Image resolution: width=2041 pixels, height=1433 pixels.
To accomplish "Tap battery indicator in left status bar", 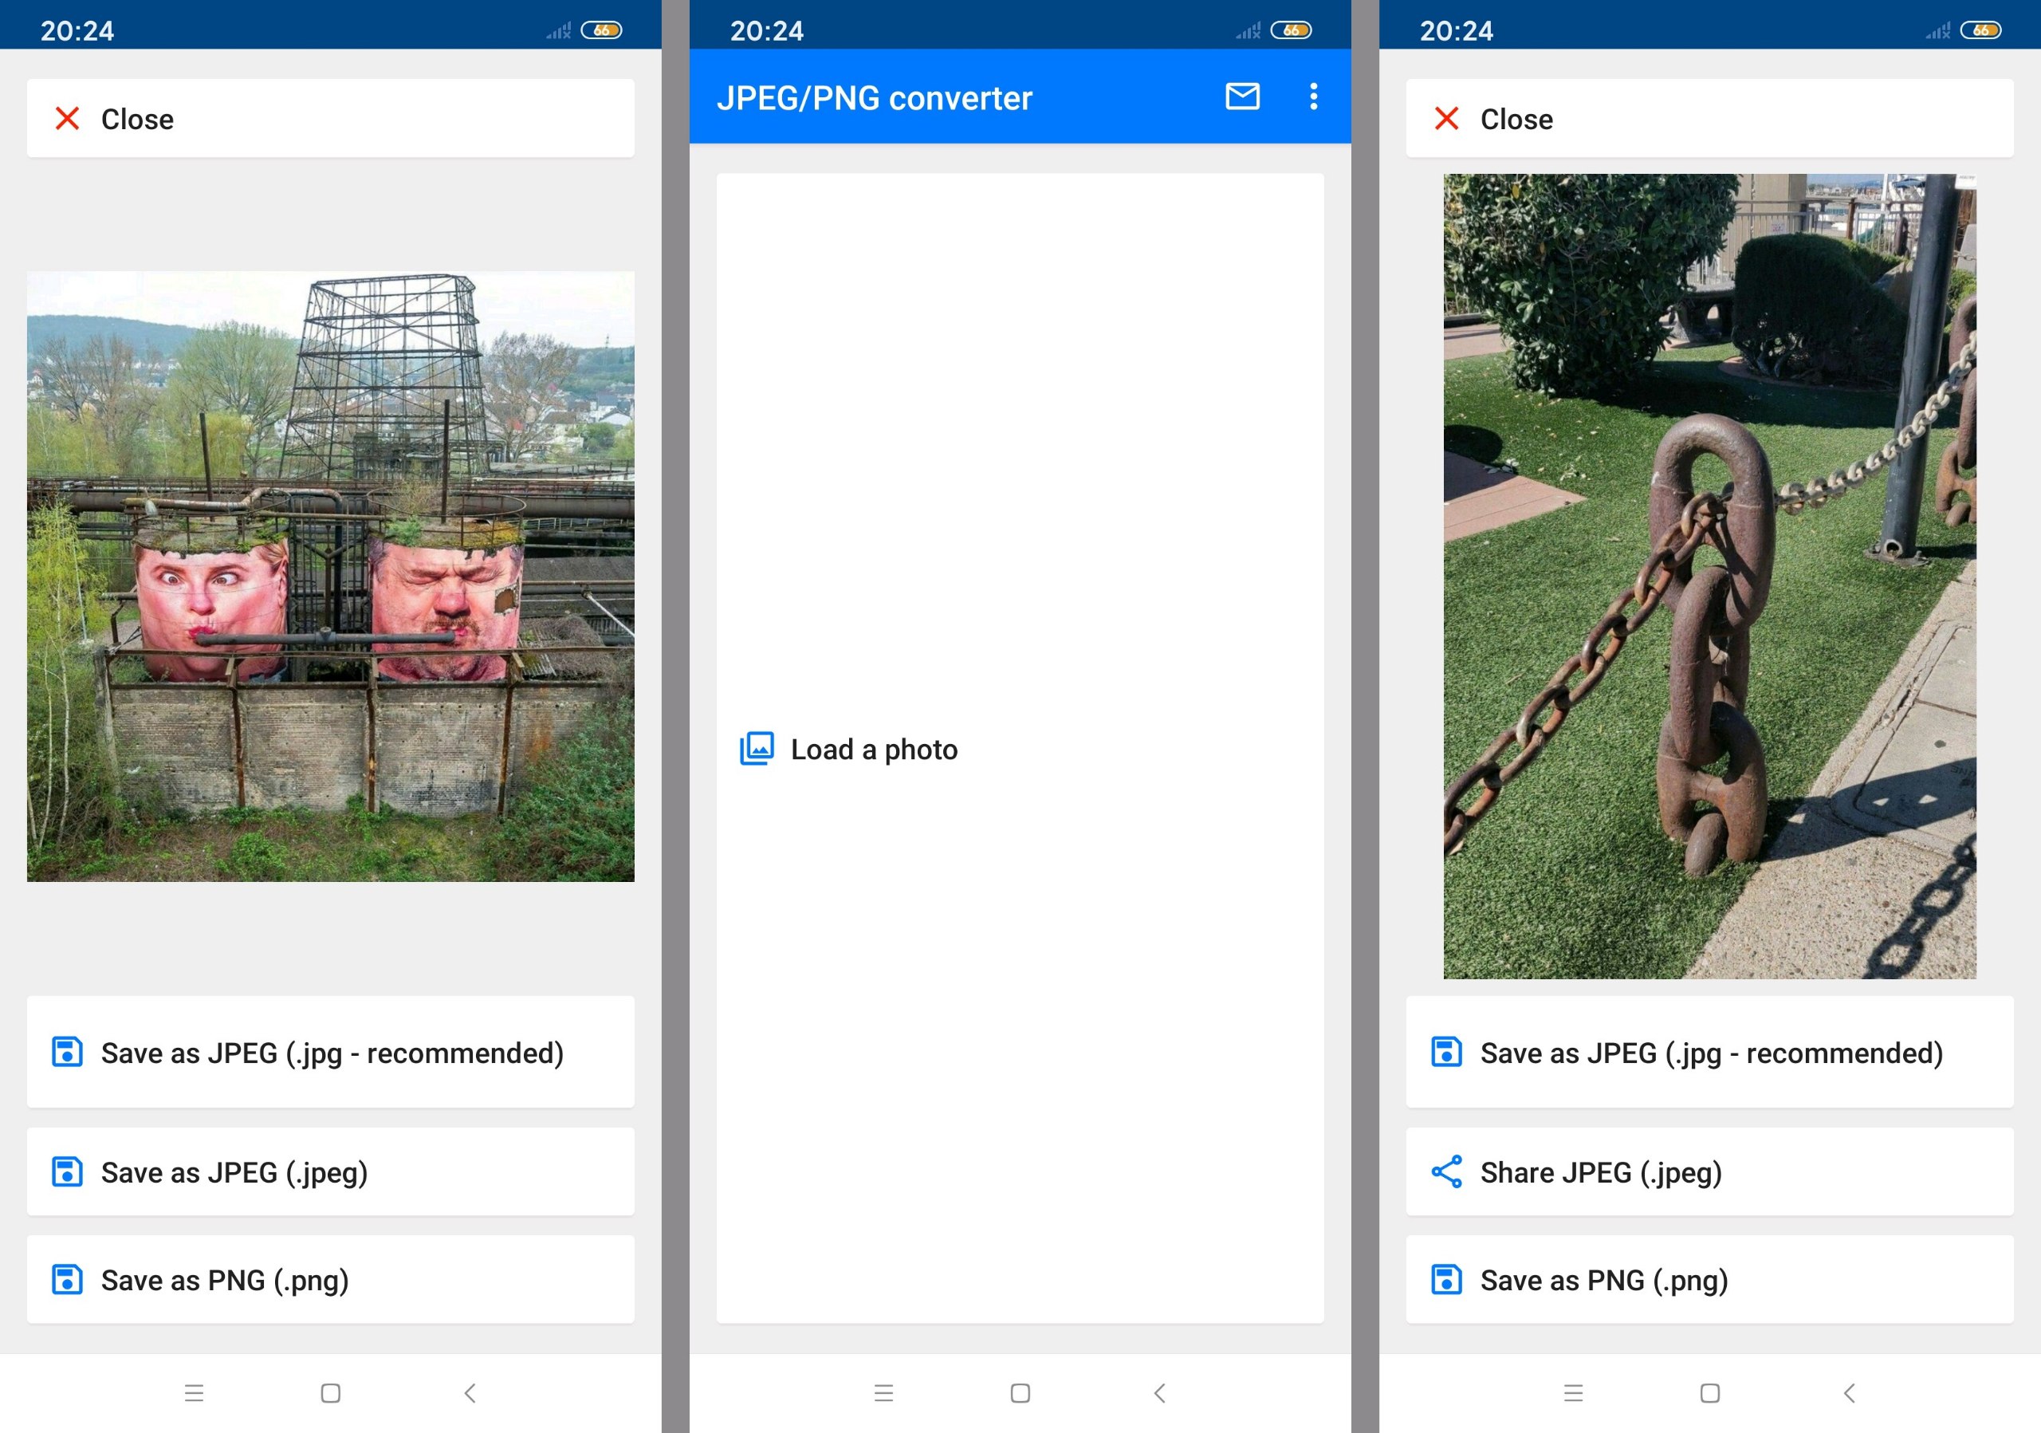I will (x=602, y=30).
